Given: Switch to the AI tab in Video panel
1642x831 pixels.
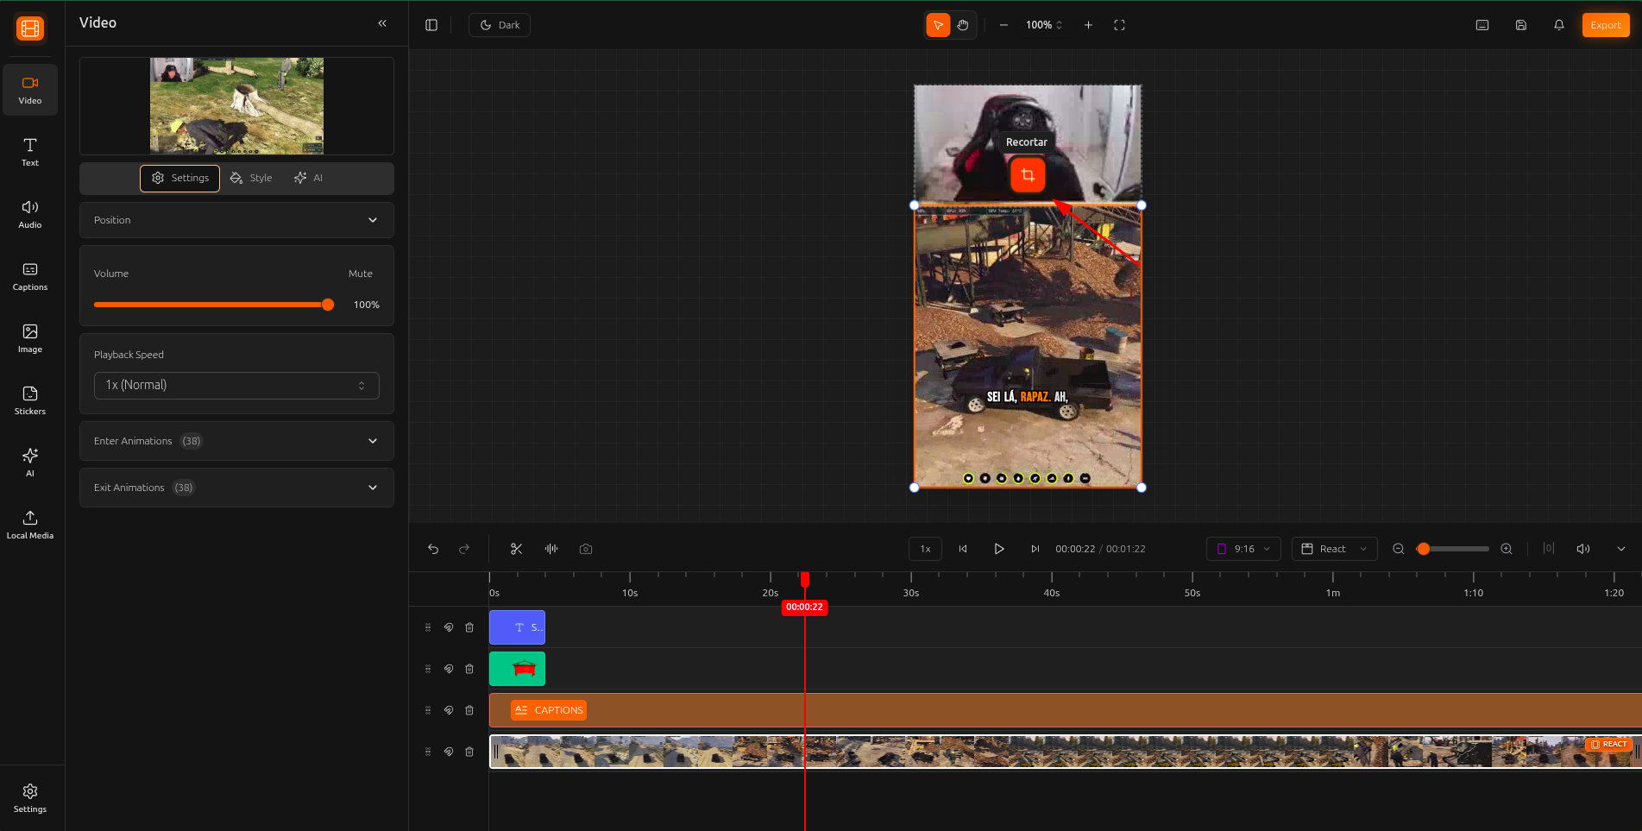Looking at the screenshot, I should pos(308,178).
